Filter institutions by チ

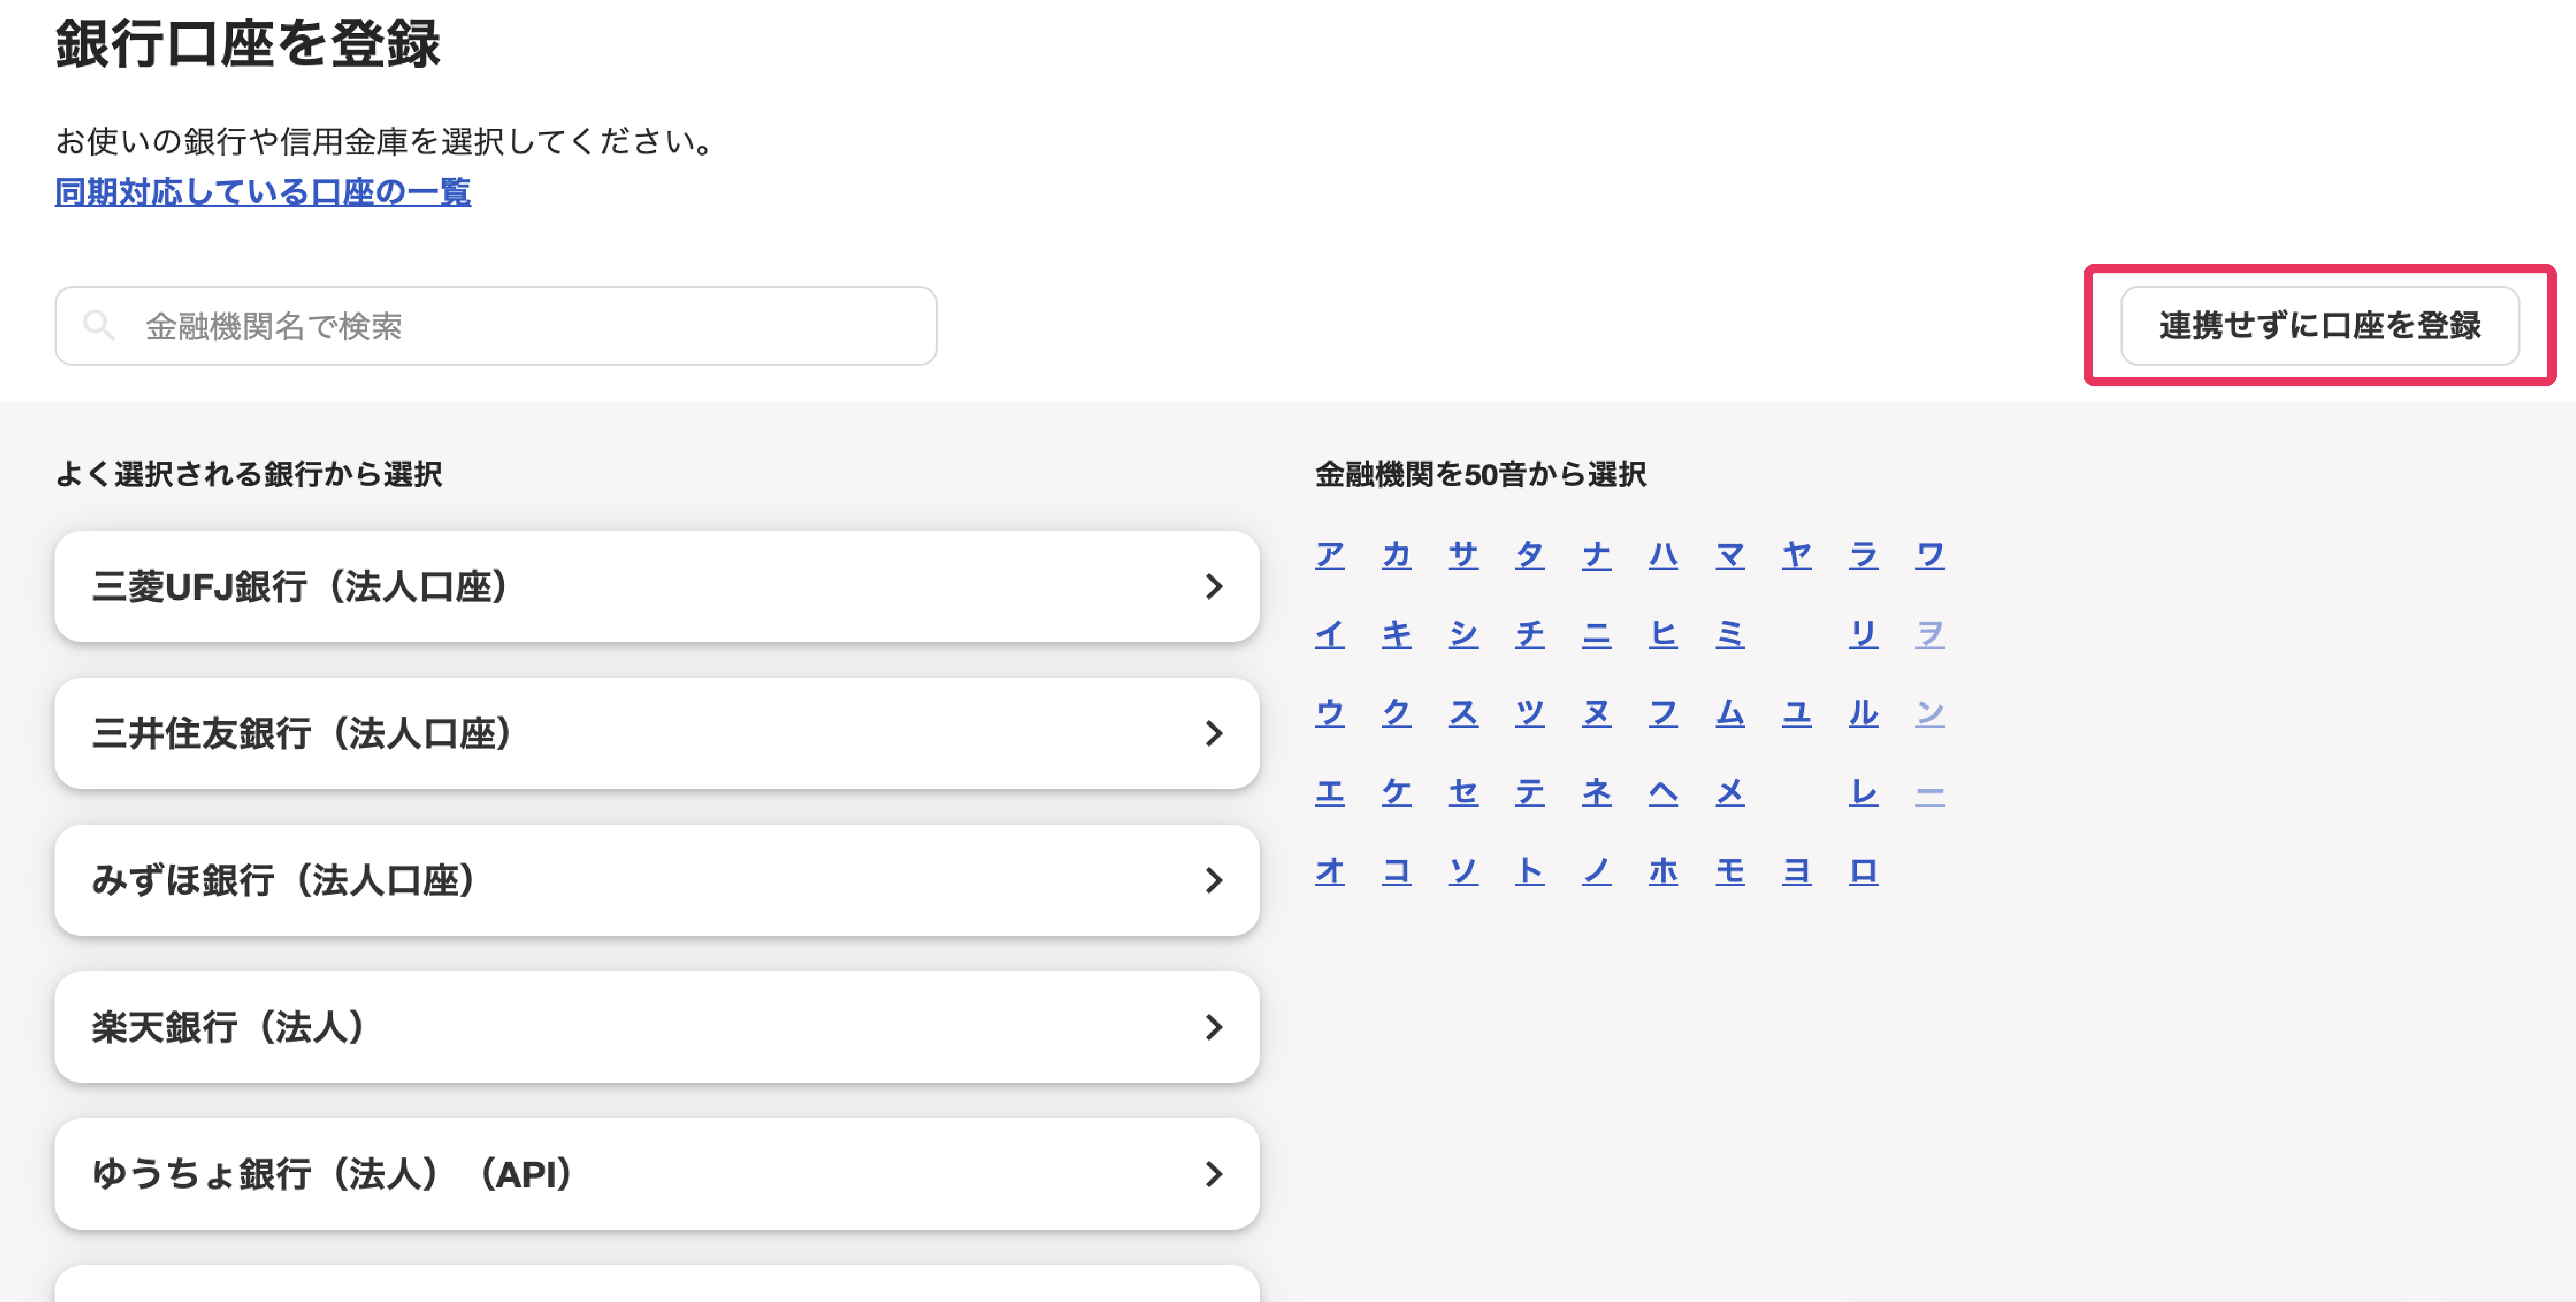pos(1530,634)
